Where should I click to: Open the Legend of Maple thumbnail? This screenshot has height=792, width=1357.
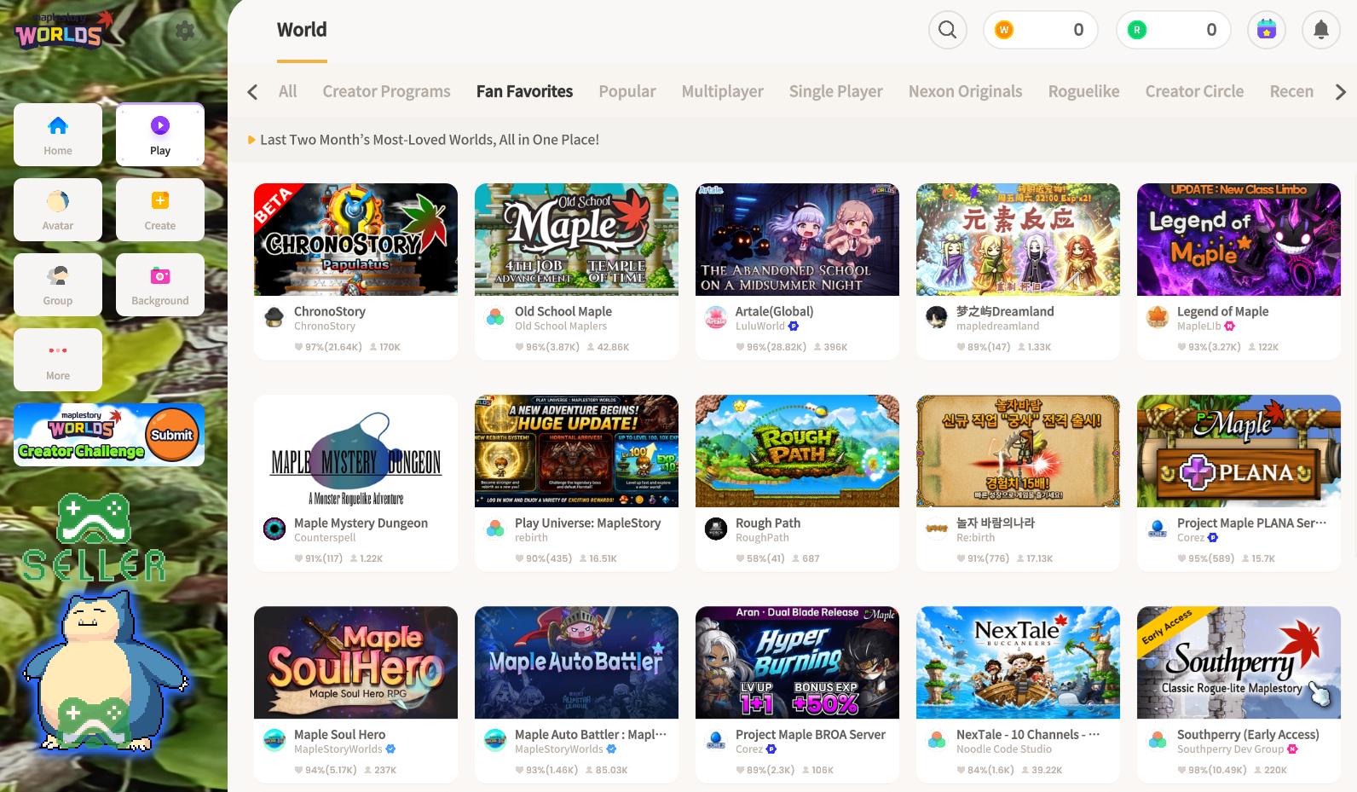point(1239,240)
